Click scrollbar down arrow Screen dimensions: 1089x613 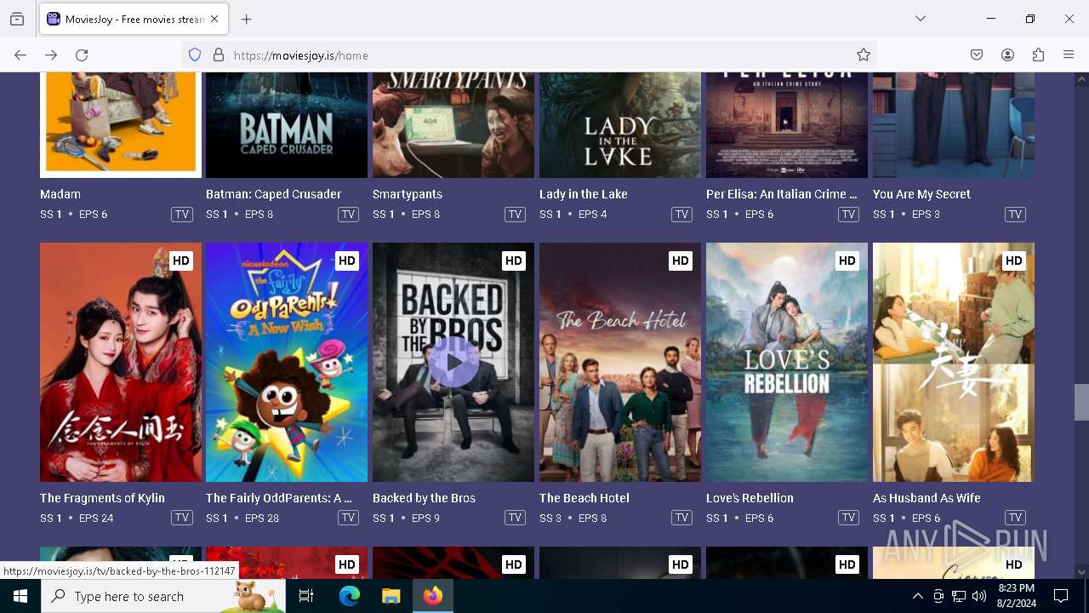point(1081,572)
